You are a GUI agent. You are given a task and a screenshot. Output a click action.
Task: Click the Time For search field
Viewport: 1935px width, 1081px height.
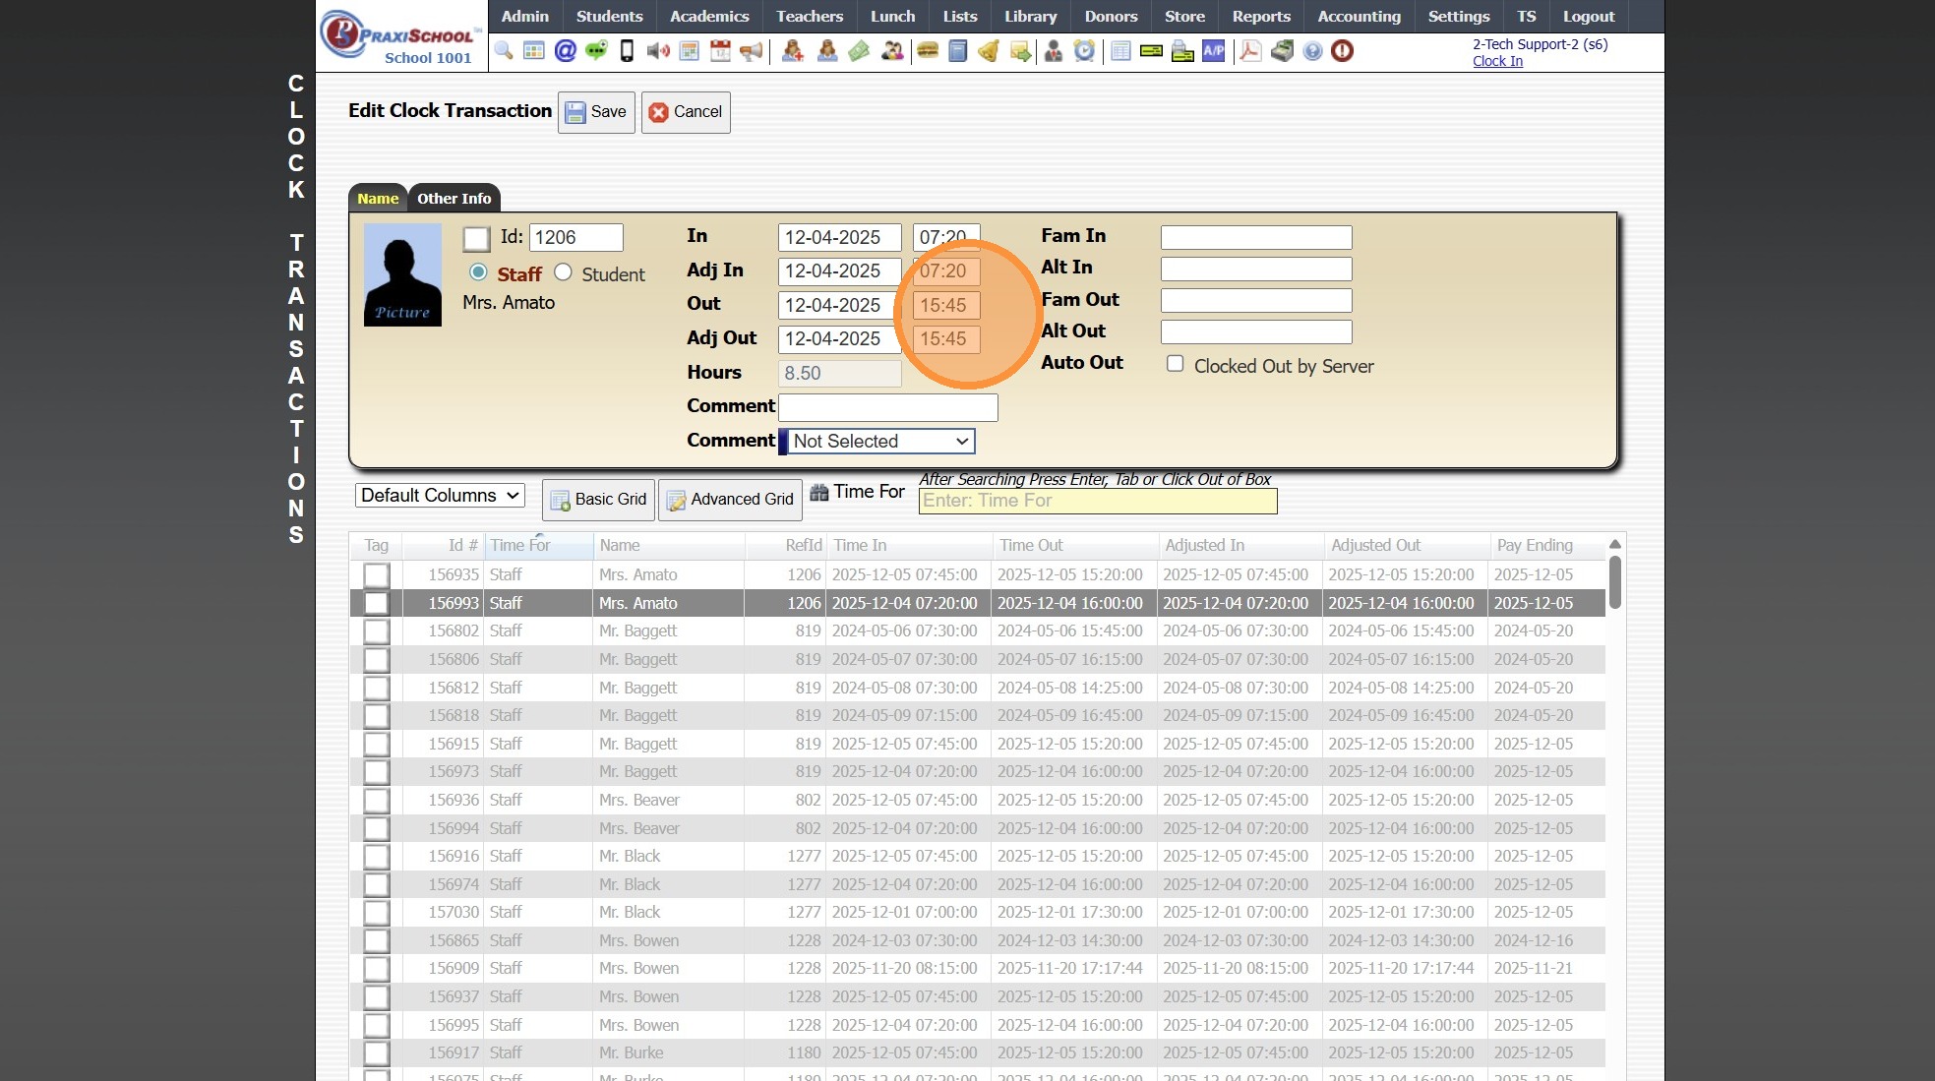(1097, 501)
